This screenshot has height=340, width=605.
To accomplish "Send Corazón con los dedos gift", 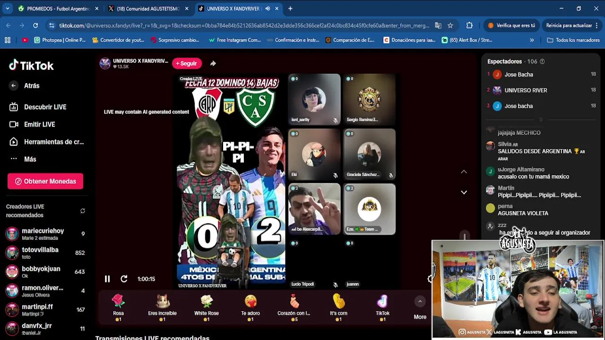I will point(294,308).
